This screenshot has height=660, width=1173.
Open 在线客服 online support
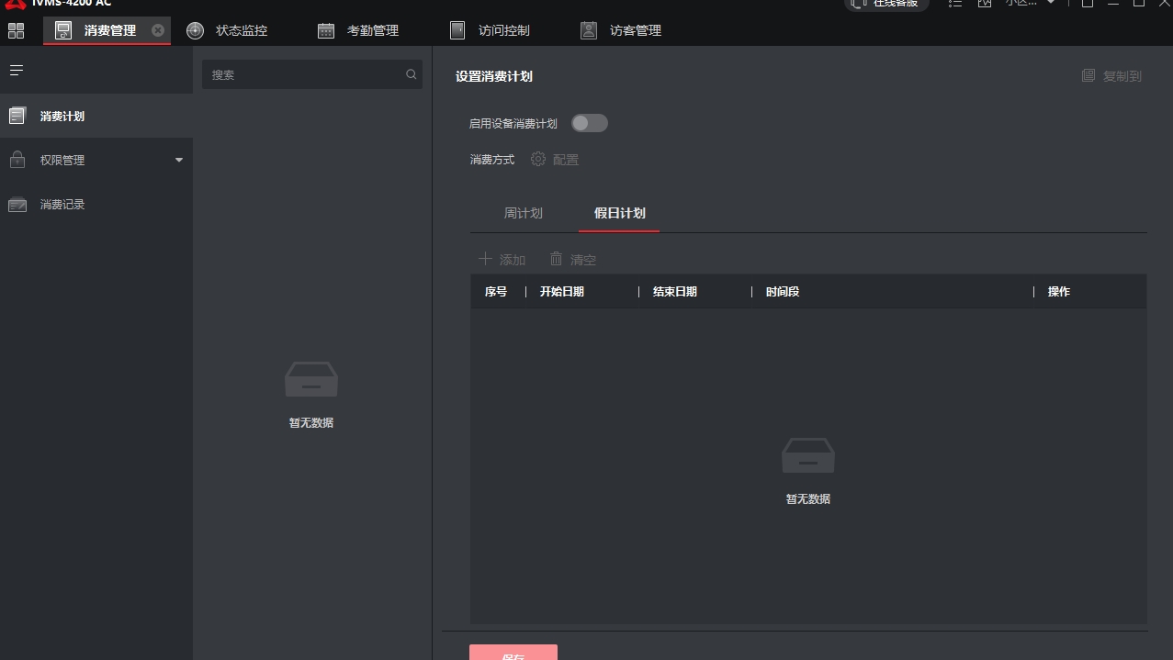[x=886, y=4]
